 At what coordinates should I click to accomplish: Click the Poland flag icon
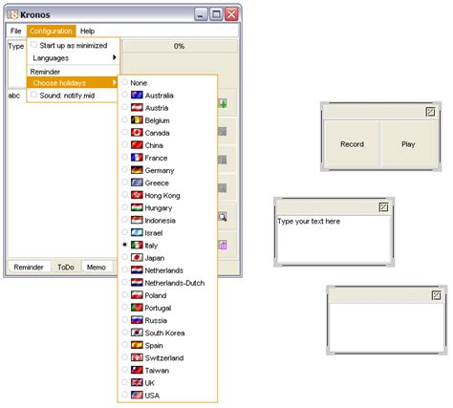[137, 295]
